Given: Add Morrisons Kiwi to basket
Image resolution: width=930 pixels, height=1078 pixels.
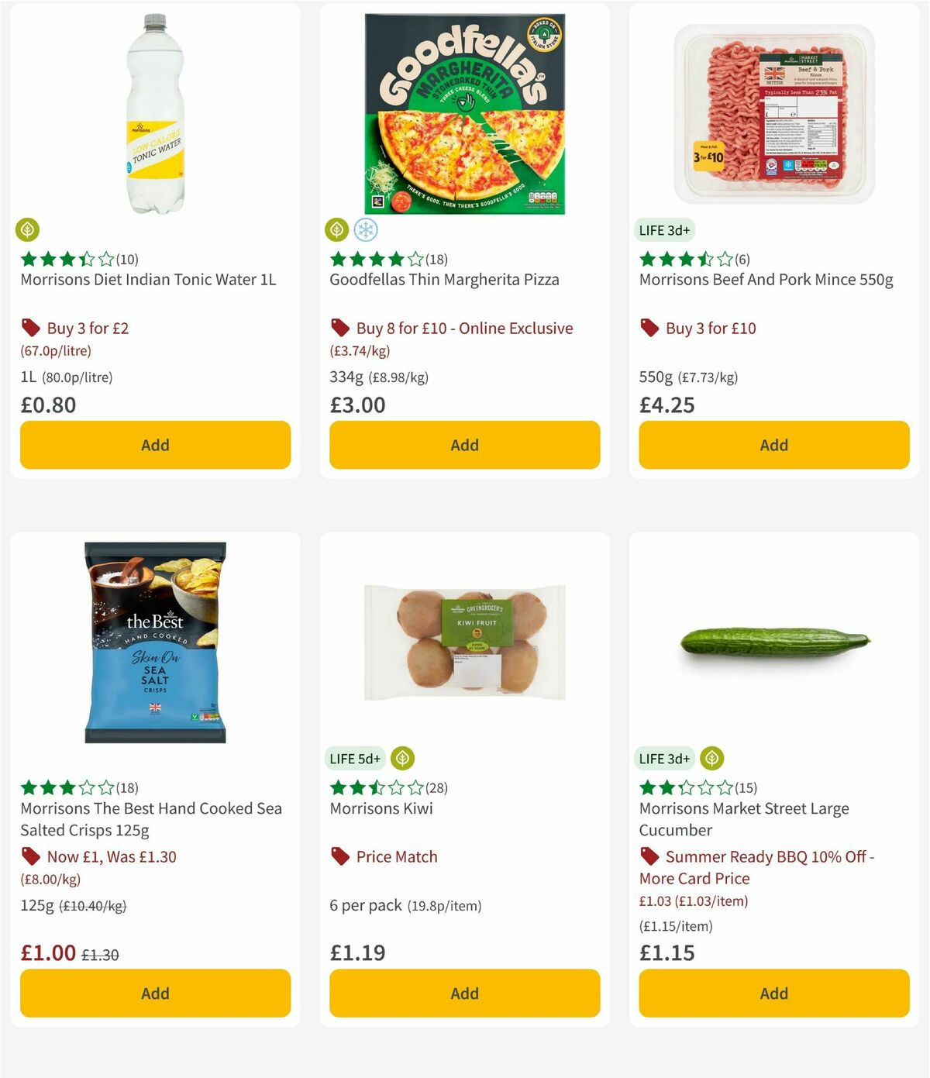Looking at the screenshot, I should [463, 993].
